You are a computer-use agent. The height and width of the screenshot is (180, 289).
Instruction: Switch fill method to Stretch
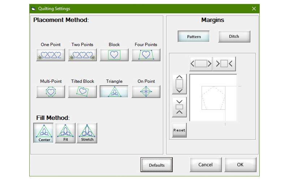pyautogui.click(x=87, y=133)
